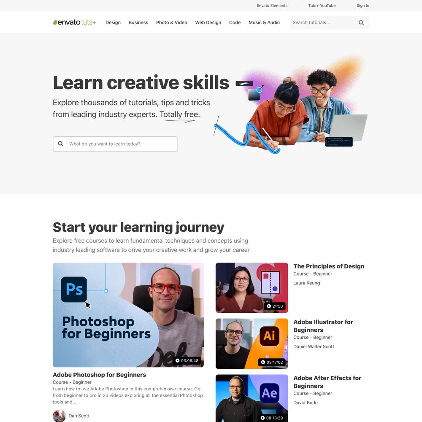422x422 pixels.
Task: Click the Envato Tuts+ logo
Action: [x=74, y=22]
